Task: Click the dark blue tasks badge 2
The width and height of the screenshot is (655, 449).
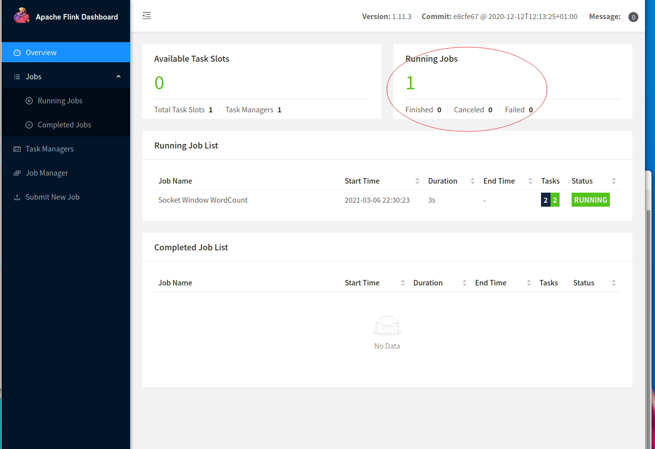Action: 545,200
